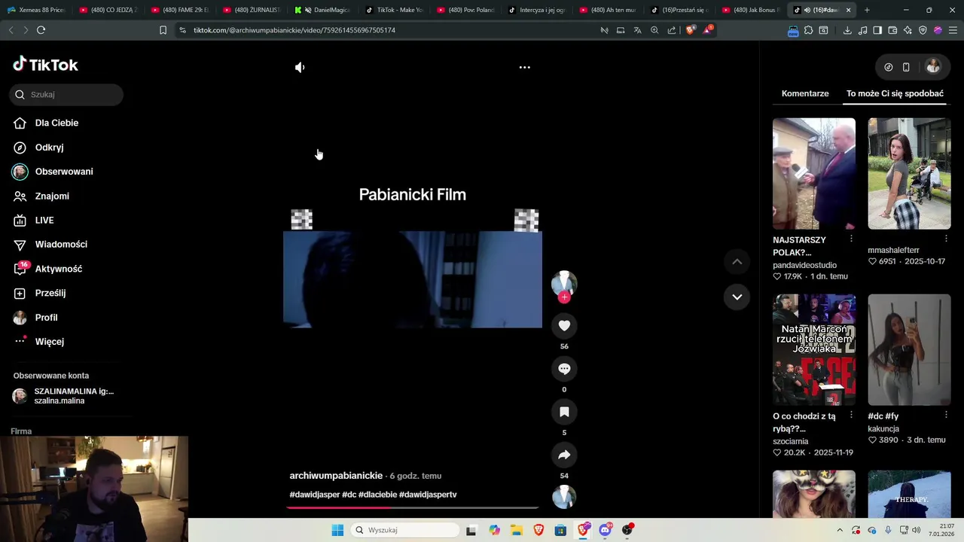Open Windows Start menu
This screenshot has width=964, height=542.
(x=337, y=530)
